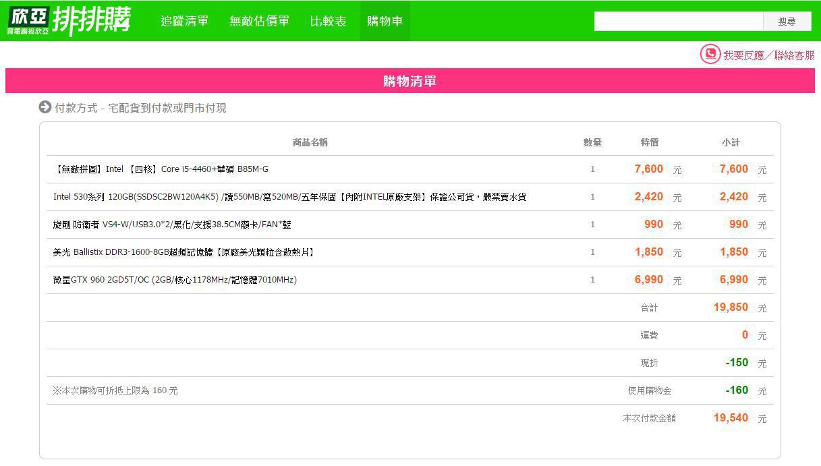
Task: Click the customer service phone icon
Action: click(710, 55)
